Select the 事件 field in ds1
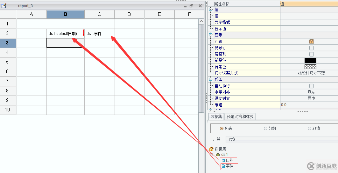 (x=229, y=166)
